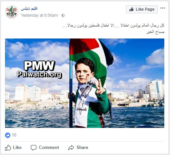View the 16 reactions count
This screenshot has height=155, width=170.
click(x=14, y=135)
